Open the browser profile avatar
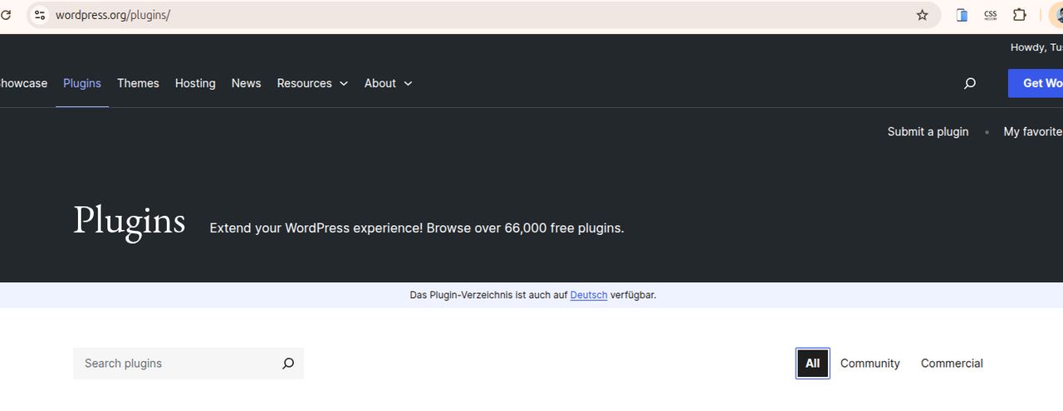Viewport: 1063px width, 411px height. pos(1056,15)
